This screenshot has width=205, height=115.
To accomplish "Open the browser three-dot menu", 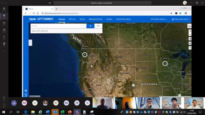I will 190,13.
